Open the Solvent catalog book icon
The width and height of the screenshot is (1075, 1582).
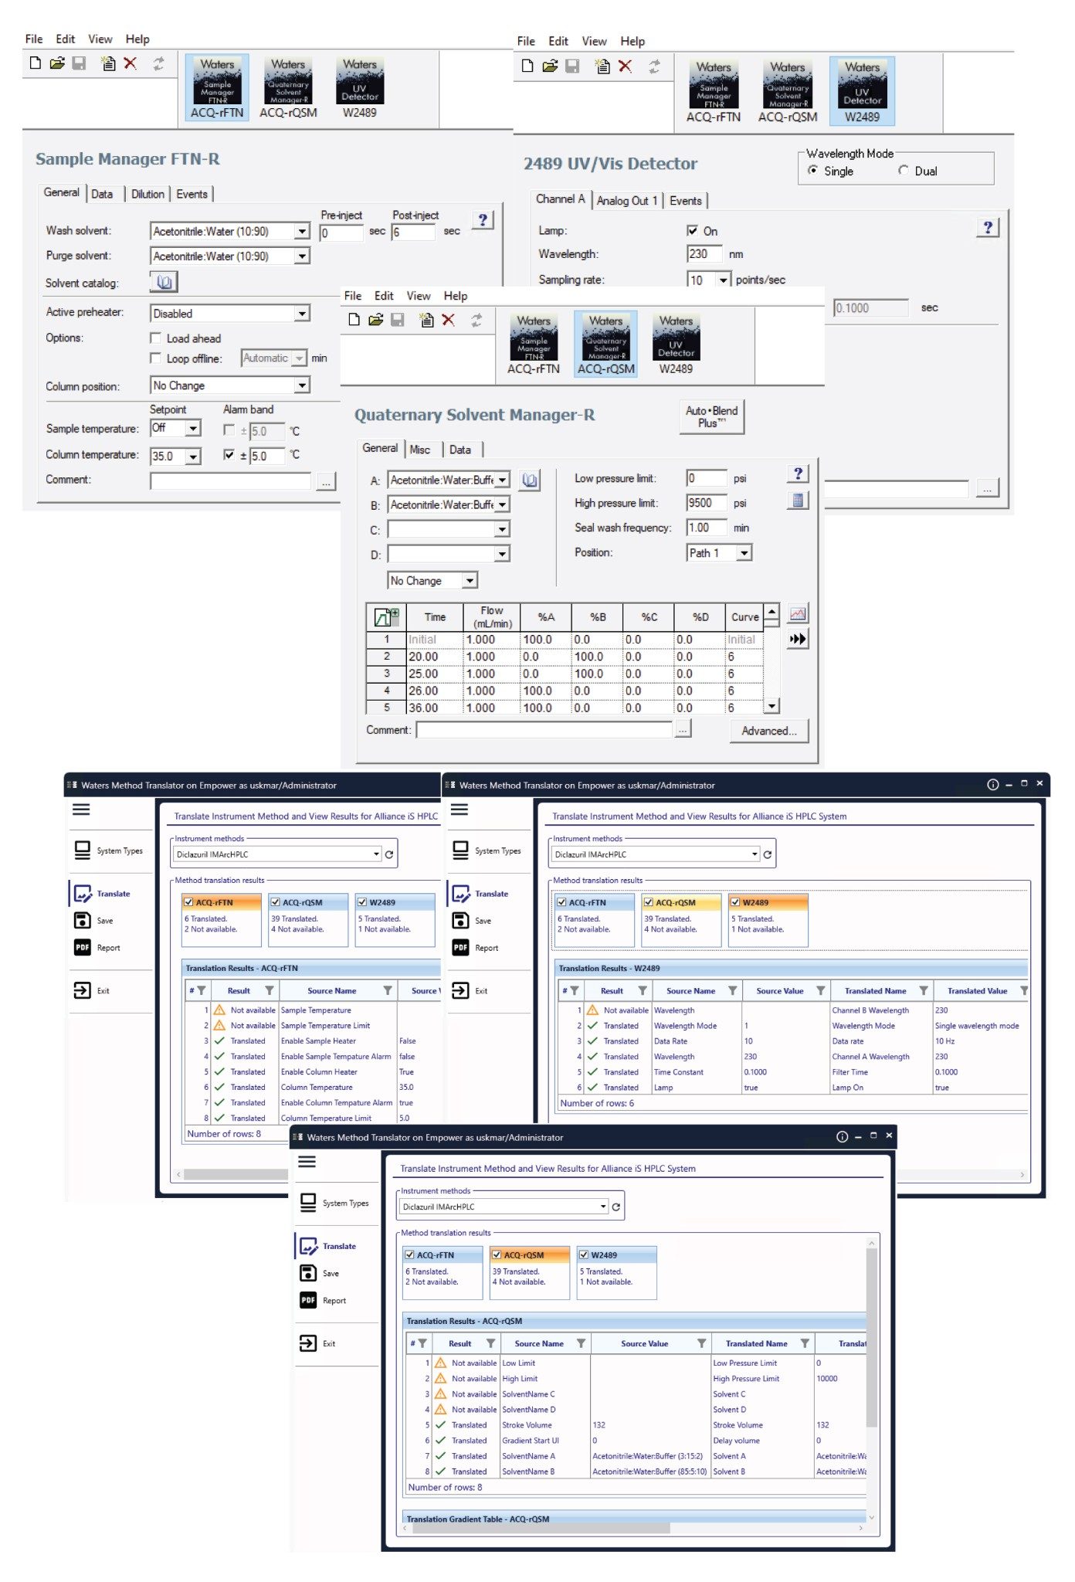coord(164,282)
